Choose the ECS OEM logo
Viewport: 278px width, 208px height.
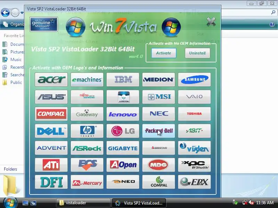tap(87, 165)
